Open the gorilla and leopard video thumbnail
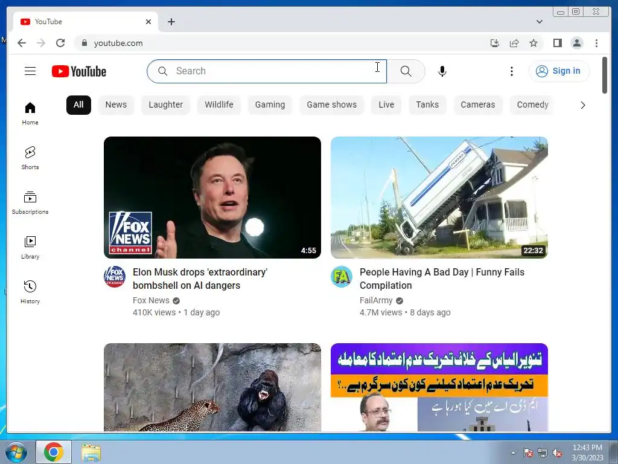This screenshot has height=464, width=618. tap(212, 387)
